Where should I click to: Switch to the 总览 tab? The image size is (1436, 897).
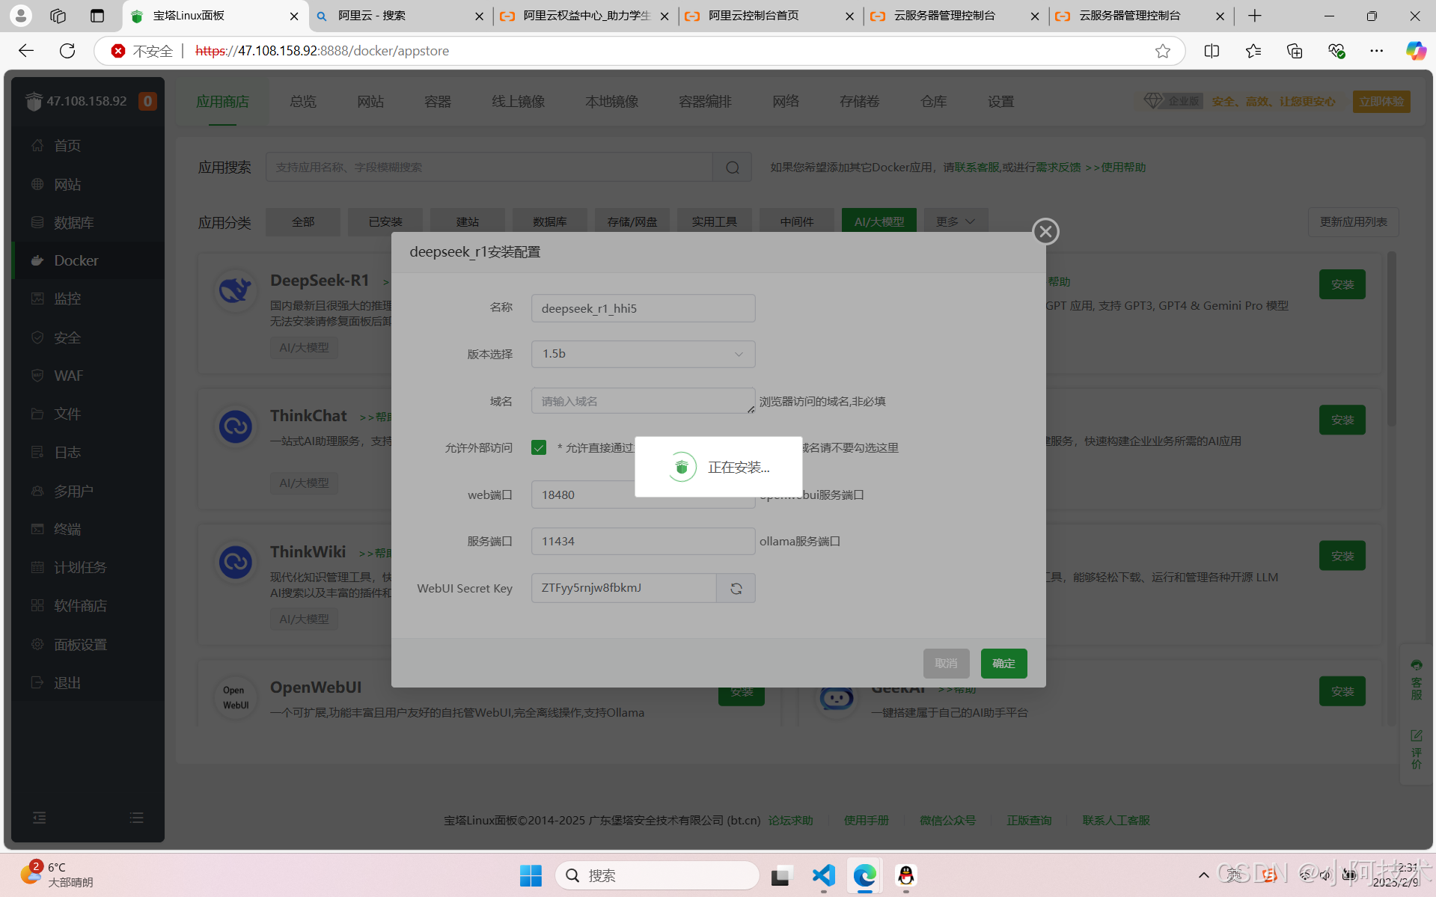click(x=303, y=102)
